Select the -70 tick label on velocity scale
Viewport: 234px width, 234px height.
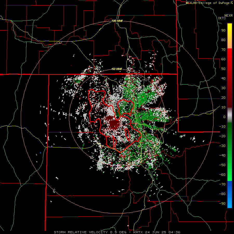point(222,184)
